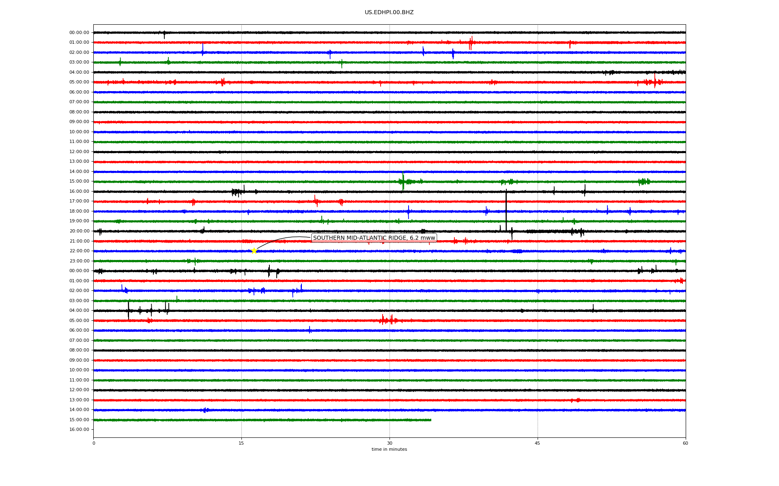This screenshot has height=486, width=779.
Task: Click the x-axis tick label 60
Action: (685, 443)
